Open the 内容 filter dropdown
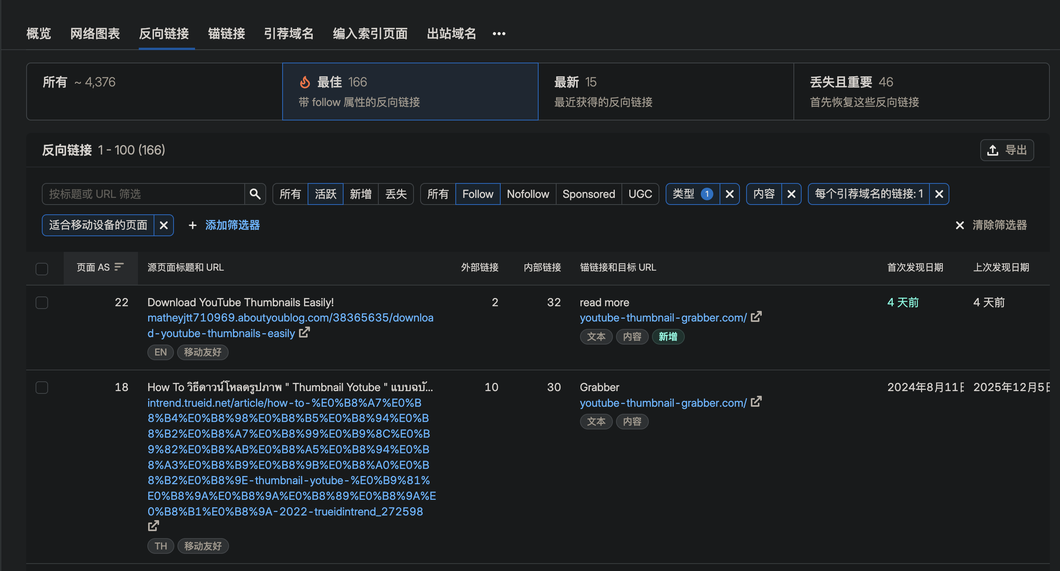The image size is (1060, 571). coord(764,194)
